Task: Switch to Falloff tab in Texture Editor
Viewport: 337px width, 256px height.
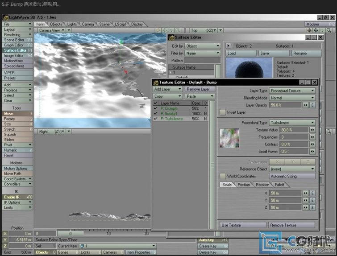Action: (279, 185)
